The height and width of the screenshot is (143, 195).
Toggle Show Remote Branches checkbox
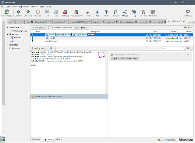pos(50,28)
